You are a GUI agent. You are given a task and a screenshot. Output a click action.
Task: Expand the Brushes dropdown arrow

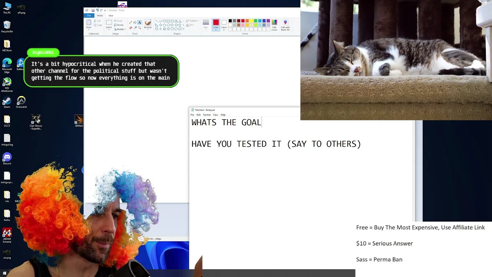(148, 30)
